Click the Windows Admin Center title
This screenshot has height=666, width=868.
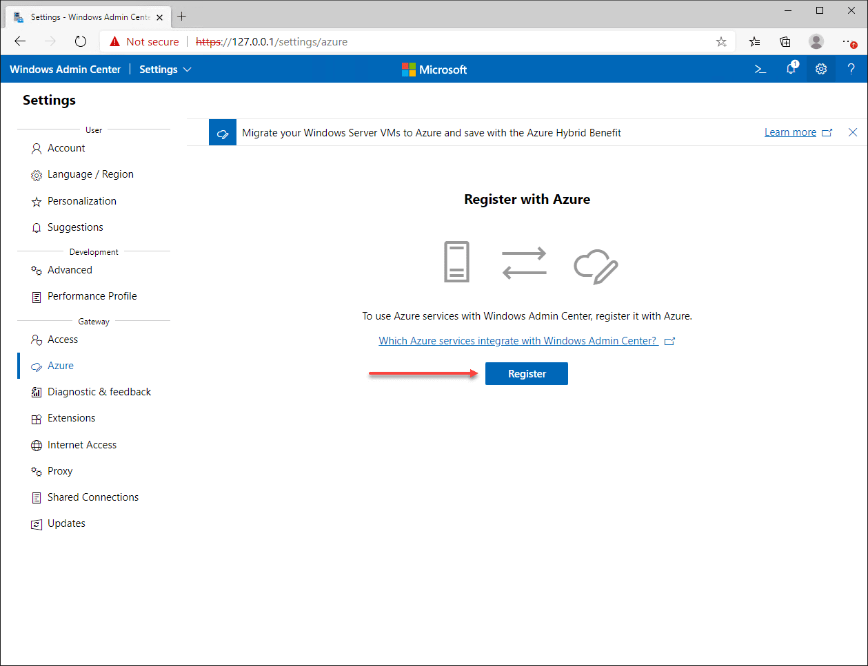[65, 70]
